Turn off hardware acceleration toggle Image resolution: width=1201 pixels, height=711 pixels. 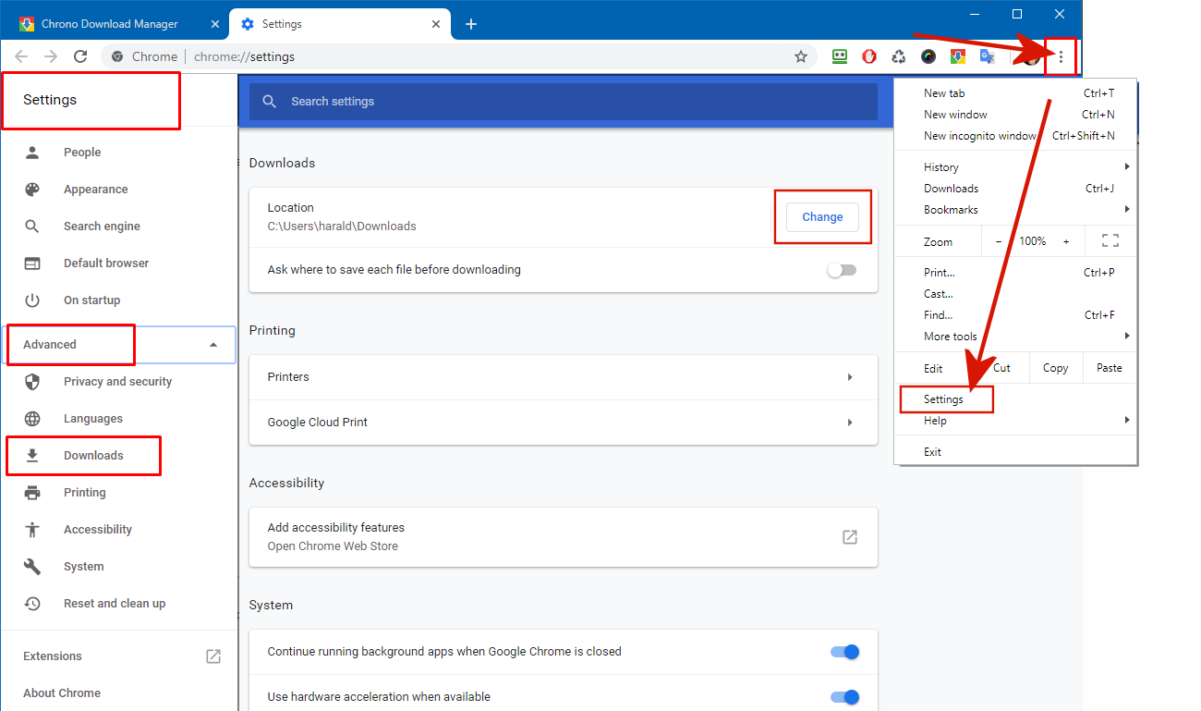(x=845, y=697)
